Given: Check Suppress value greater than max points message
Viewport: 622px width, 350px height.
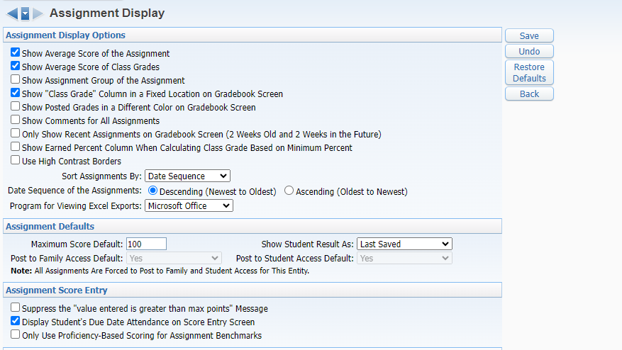Looking at the screenshot, I should (16, 308).
